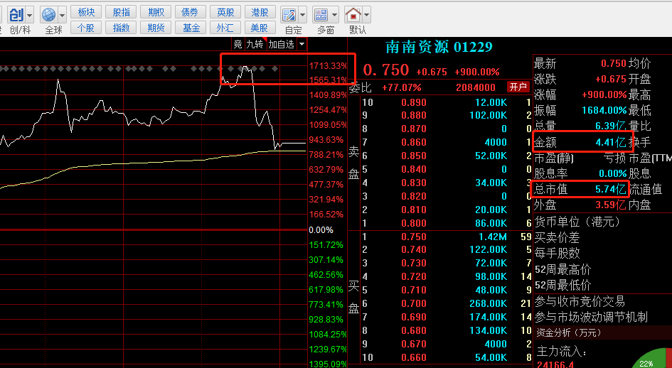The image size is (672, 368).
Task: Click the 买盘 buy-side label
Action: tap(354, 297)
